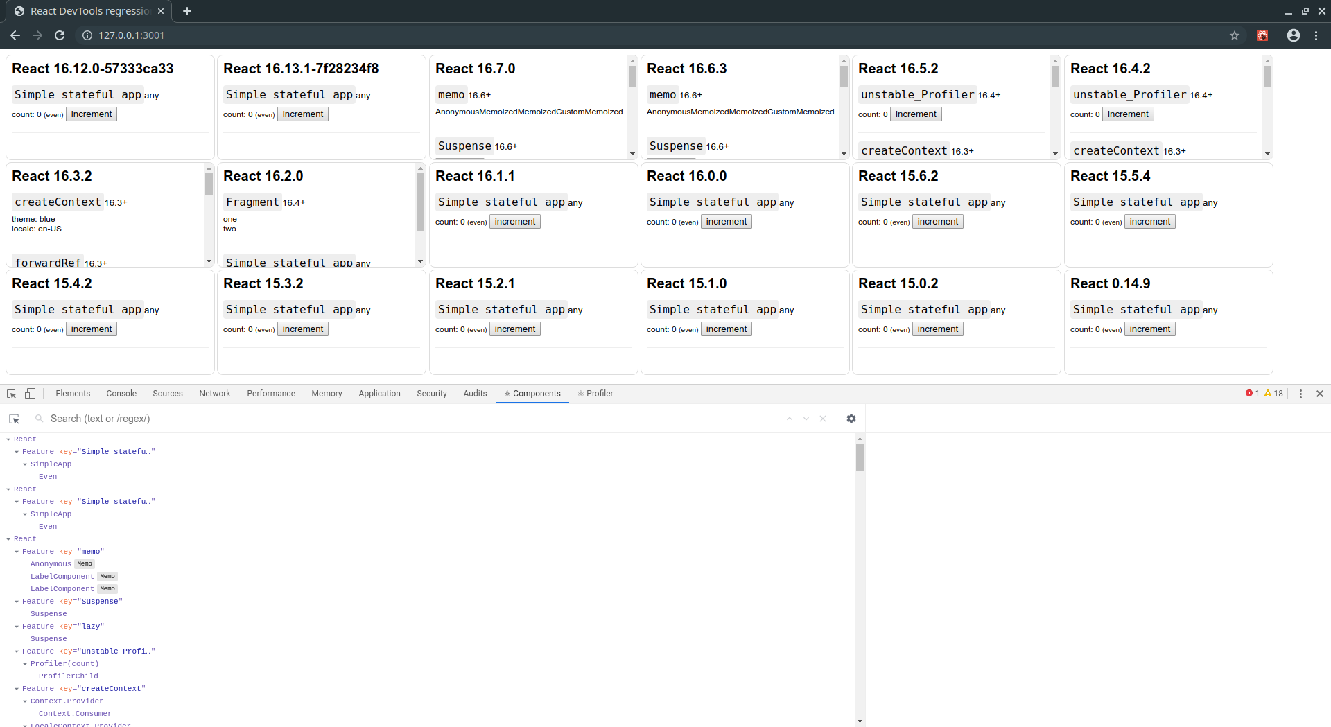1331x727 pixels.
Task: Go back in browser history
Action: click(x=15, y=35)
